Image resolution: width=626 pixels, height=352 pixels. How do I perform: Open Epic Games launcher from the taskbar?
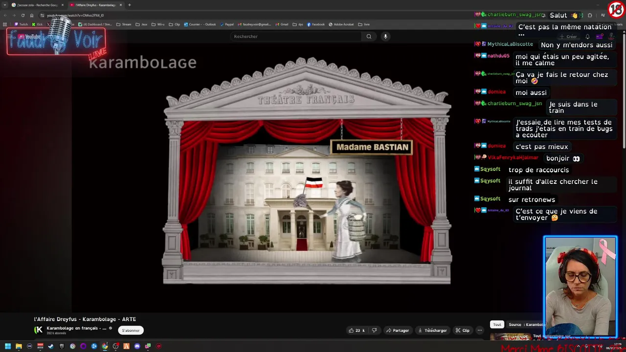point(62,346)
